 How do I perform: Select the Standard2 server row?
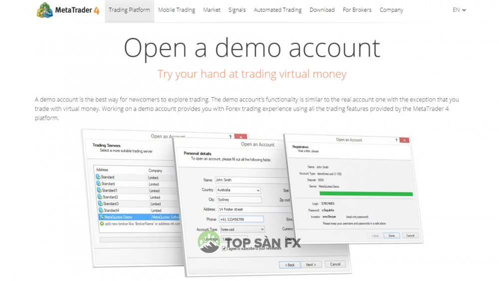[138, 197]
